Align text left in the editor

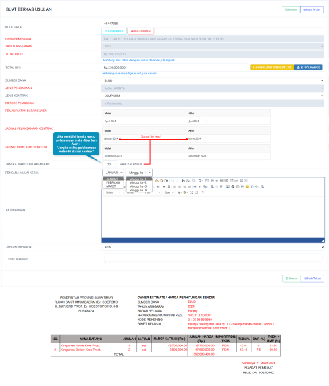tap(174, 186)
